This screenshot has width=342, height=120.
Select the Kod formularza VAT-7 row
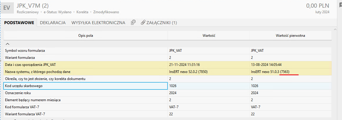coord(167,107)
